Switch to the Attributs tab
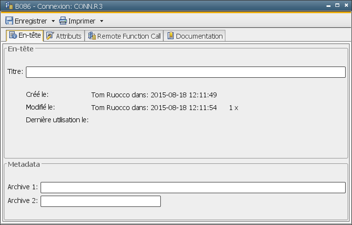The image size is (352, 225). click(x=68, y=36)
